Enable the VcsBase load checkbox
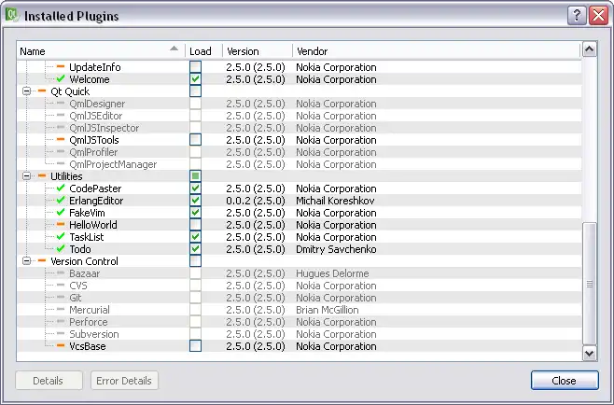 [195, 346]
